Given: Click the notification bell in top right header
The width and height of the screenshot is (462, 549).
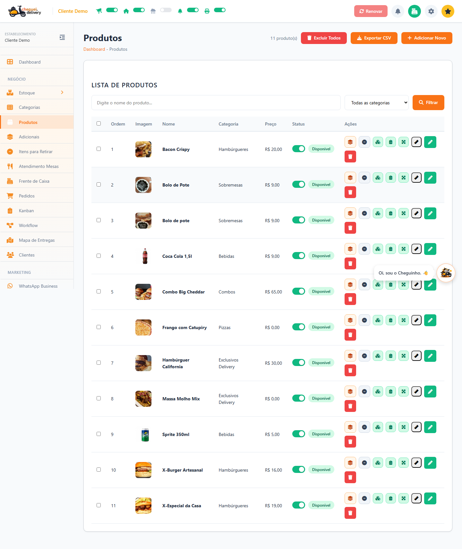Looking at the screenshot, I should click(x=398, y=11).
